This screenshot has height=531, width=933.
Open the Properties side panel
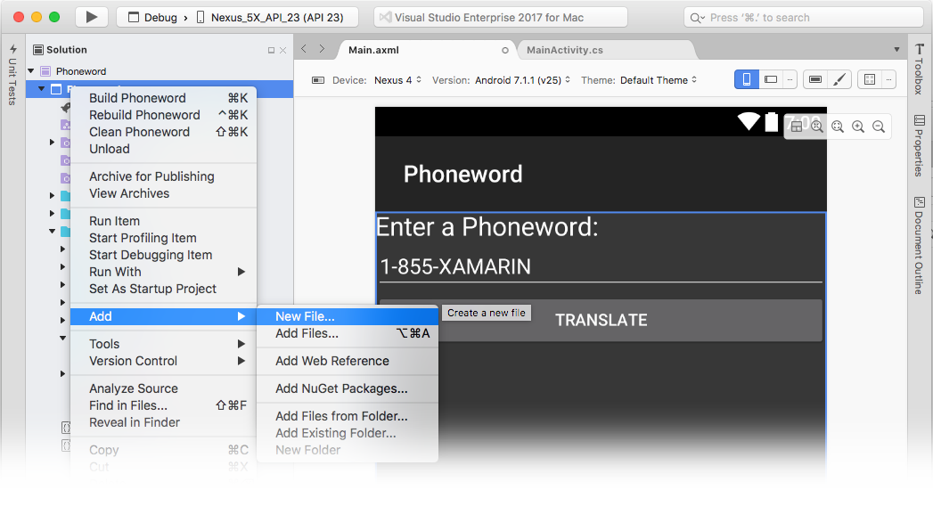click(920, 146)
